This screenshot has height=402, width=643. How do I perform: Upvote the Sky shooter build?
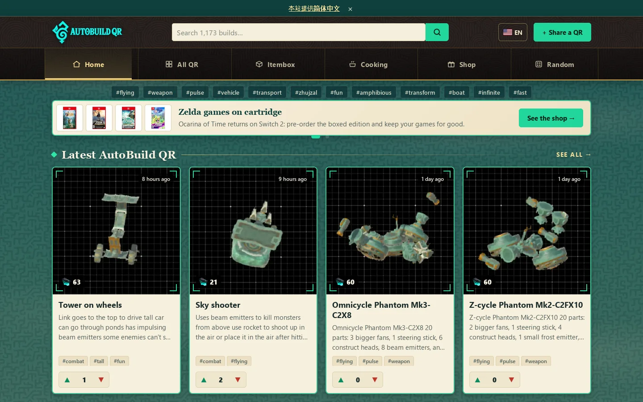[x=204, y=380]
